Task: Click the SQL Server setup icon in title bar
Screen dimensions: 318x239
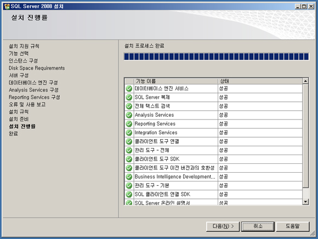Action: [x=7, y=7]
